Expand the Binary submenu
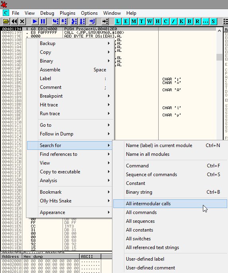Image resolution: width=228 pixels, height=273 pixels. [x=70, y=61]
